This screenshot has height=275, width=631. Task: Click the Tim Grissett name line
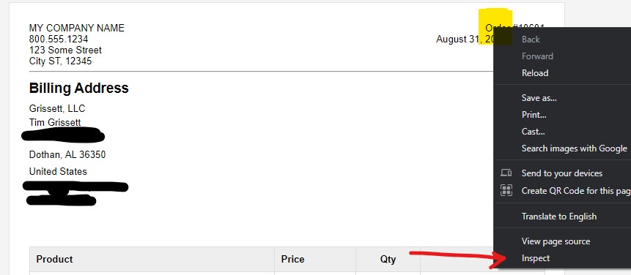(55, 122)
